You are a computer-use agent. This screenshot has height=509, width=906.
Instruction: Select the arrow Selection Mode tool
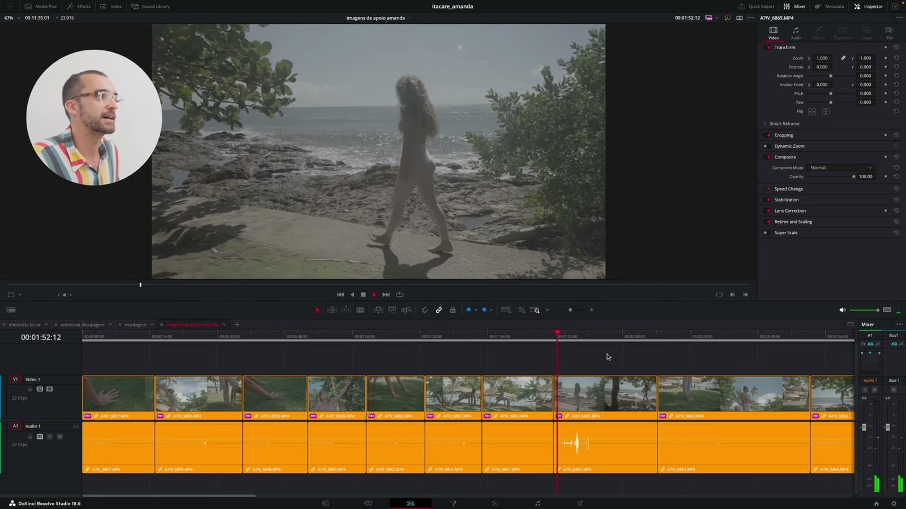click(x=317, y=310)
